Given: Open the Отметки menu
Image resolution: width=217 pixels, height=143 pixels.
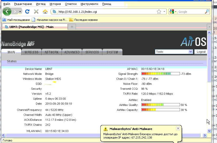Looking at the screenshot, I should pyautogui.click(x=71, y=4).
